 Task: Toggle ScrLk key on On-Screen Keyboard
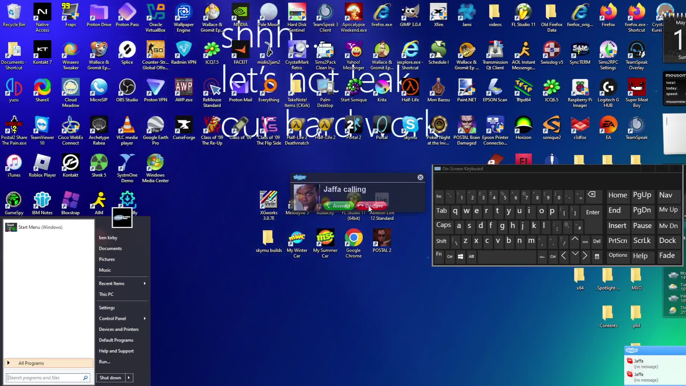point(642,241)
